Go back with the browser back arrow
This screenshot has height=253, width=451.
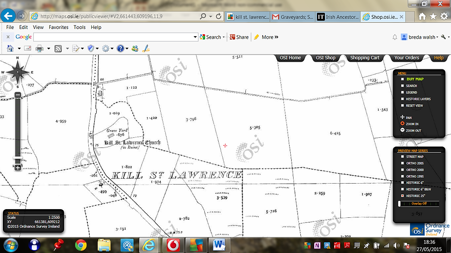(8, 15)
